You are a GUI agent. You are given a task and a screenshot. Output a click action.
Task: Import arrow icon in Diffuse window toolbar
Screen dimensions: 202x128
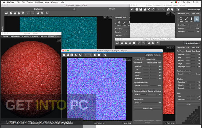[117, 43]
